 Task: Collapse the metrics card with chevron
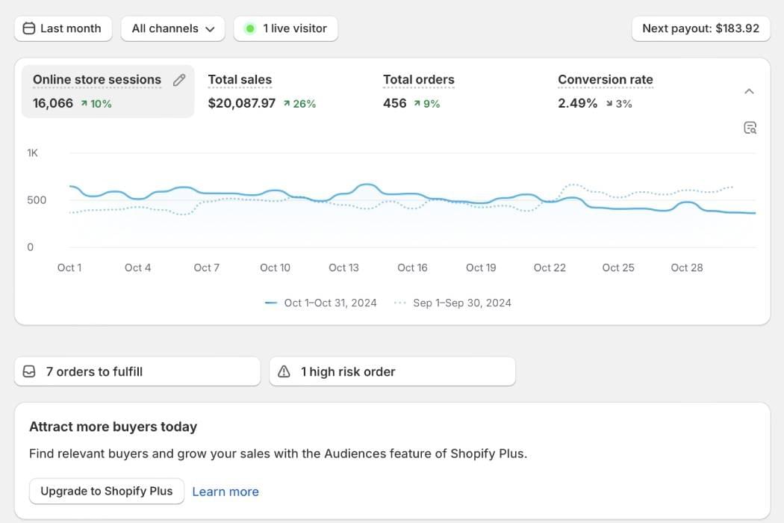coord(749,91)
